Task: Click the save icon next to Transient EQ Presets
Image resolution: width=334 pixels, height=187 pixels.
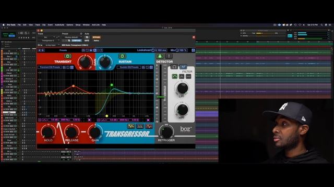Action: click(64, 68)
